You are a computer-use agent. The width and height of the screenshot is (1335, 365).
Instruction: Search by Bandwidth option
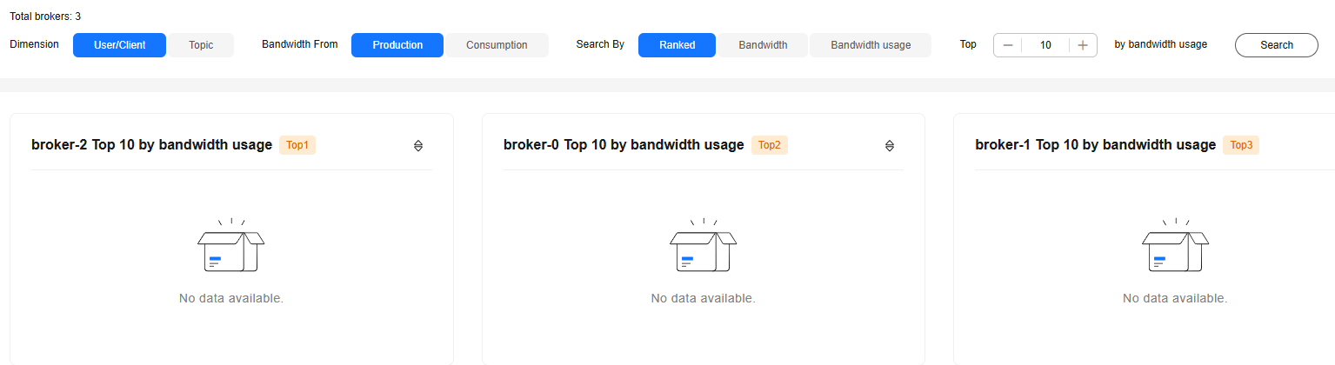click(x=763, y=45)
